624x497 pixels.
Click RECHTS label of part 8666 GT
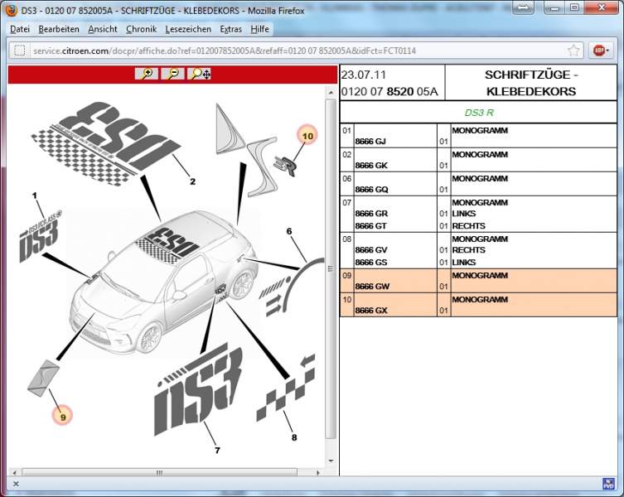(x=468, y=225)
